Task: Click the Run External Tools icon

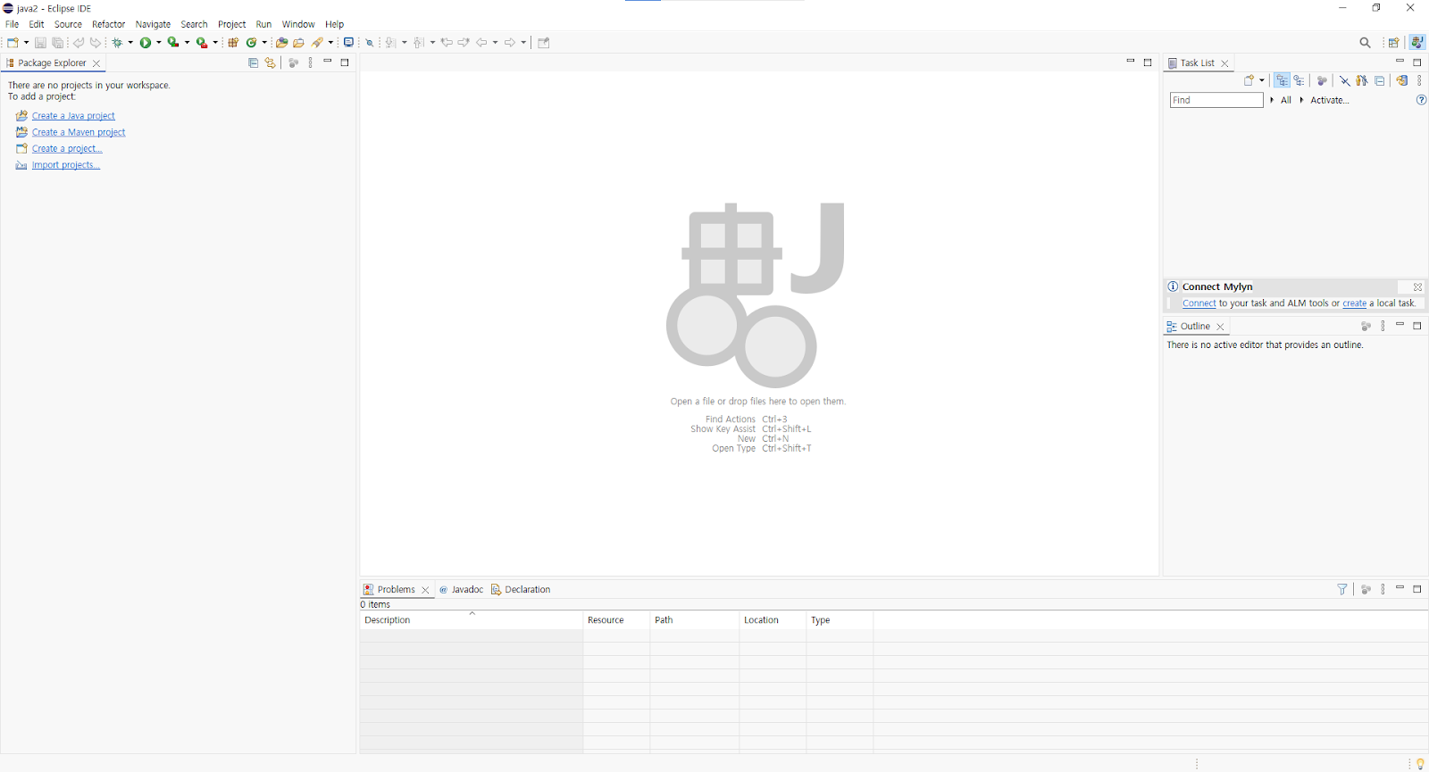Action: 202,42
